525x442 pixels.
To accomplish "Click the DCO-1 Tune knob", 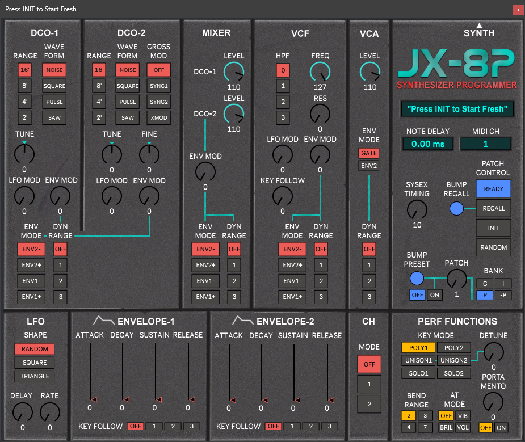I will pos(24,154).
